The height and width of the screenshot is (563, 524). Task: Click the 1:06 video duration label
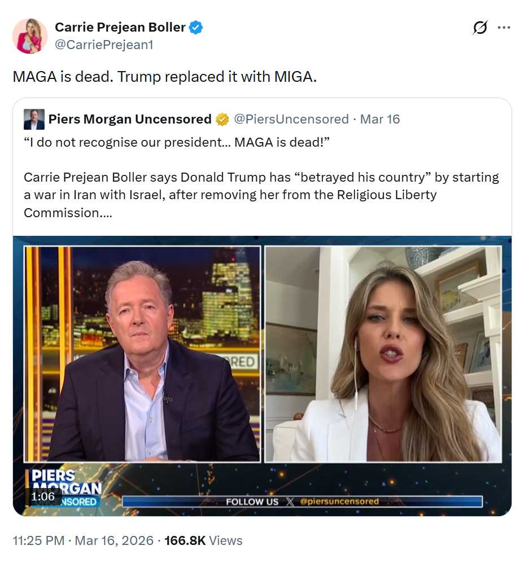point(43,496)
